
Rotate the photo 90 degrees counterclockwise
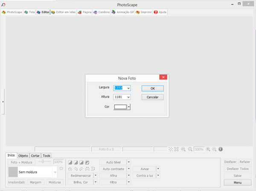coord(76,169)
